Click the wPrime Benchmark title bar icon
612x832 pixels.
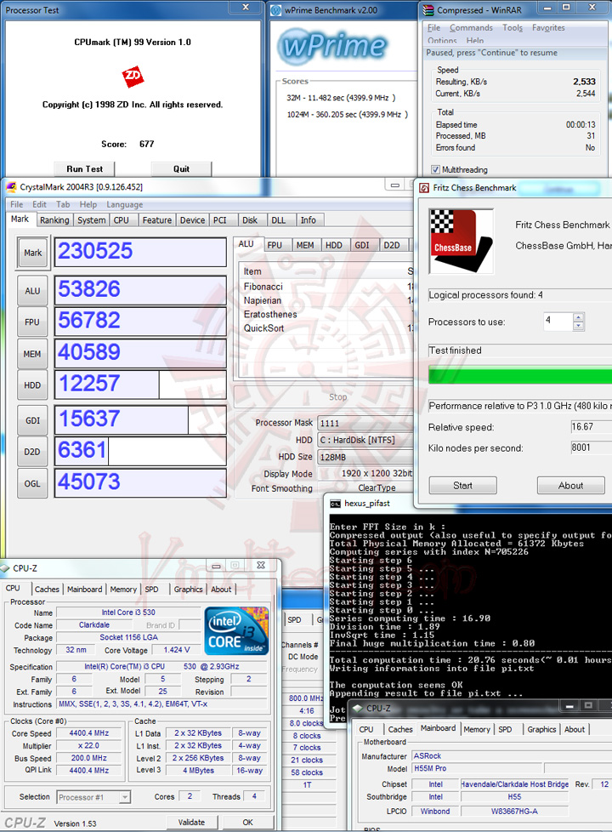pos(275,10)
